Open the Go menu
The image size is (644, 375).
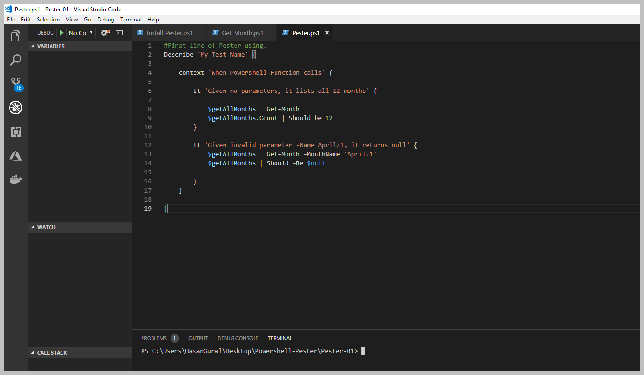pyautogui.click(x=88, y=20)
